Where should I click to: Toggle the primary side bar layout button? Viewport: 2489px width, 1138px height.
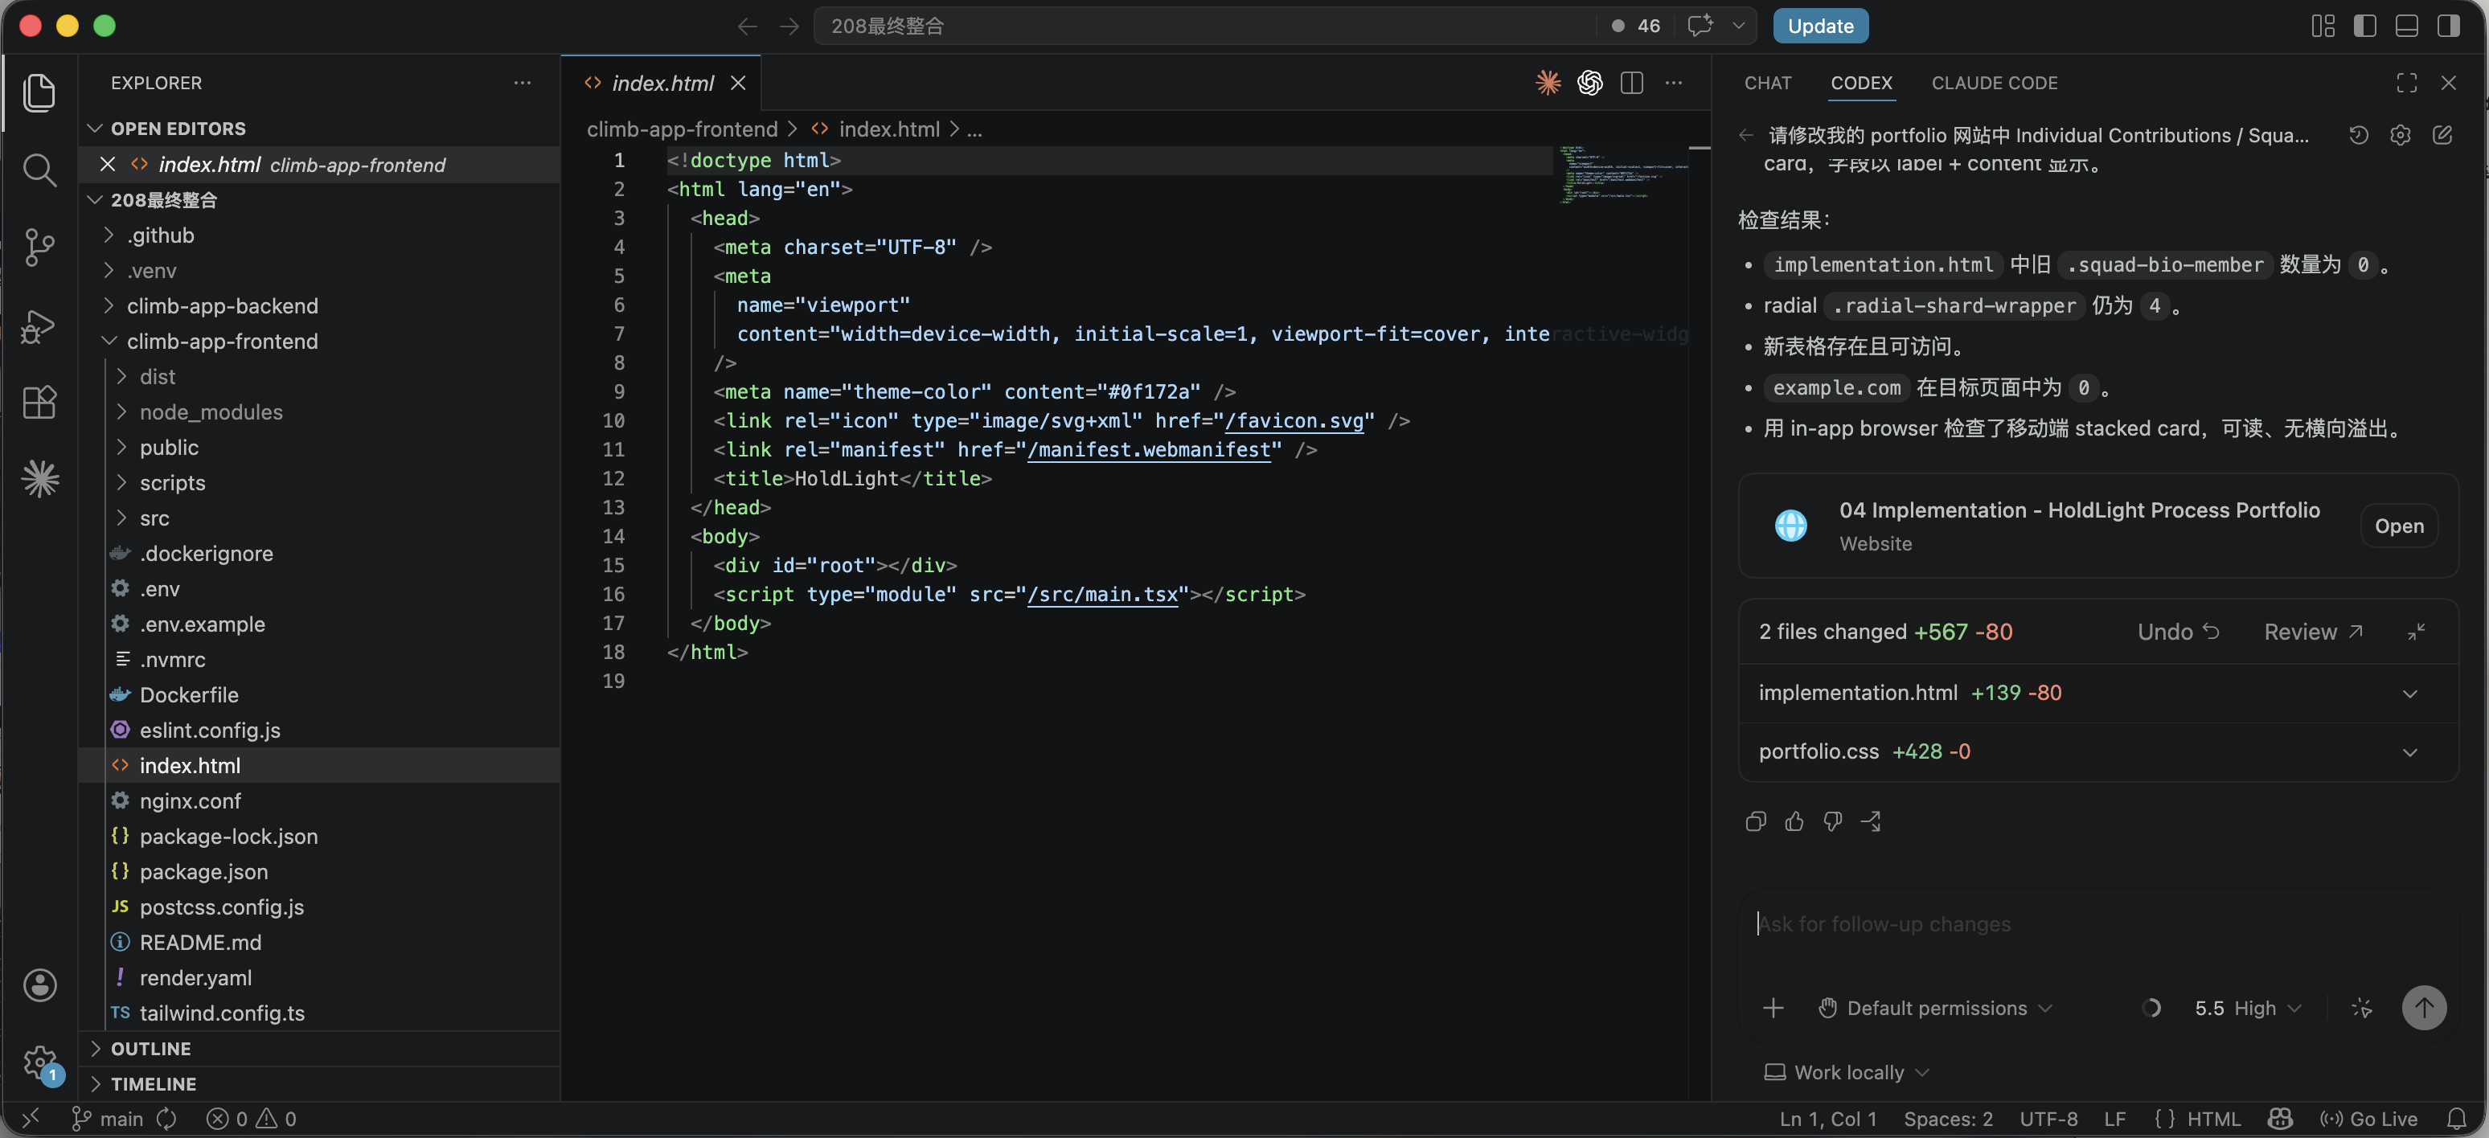pyautogui.click(x=2364, y=26)
